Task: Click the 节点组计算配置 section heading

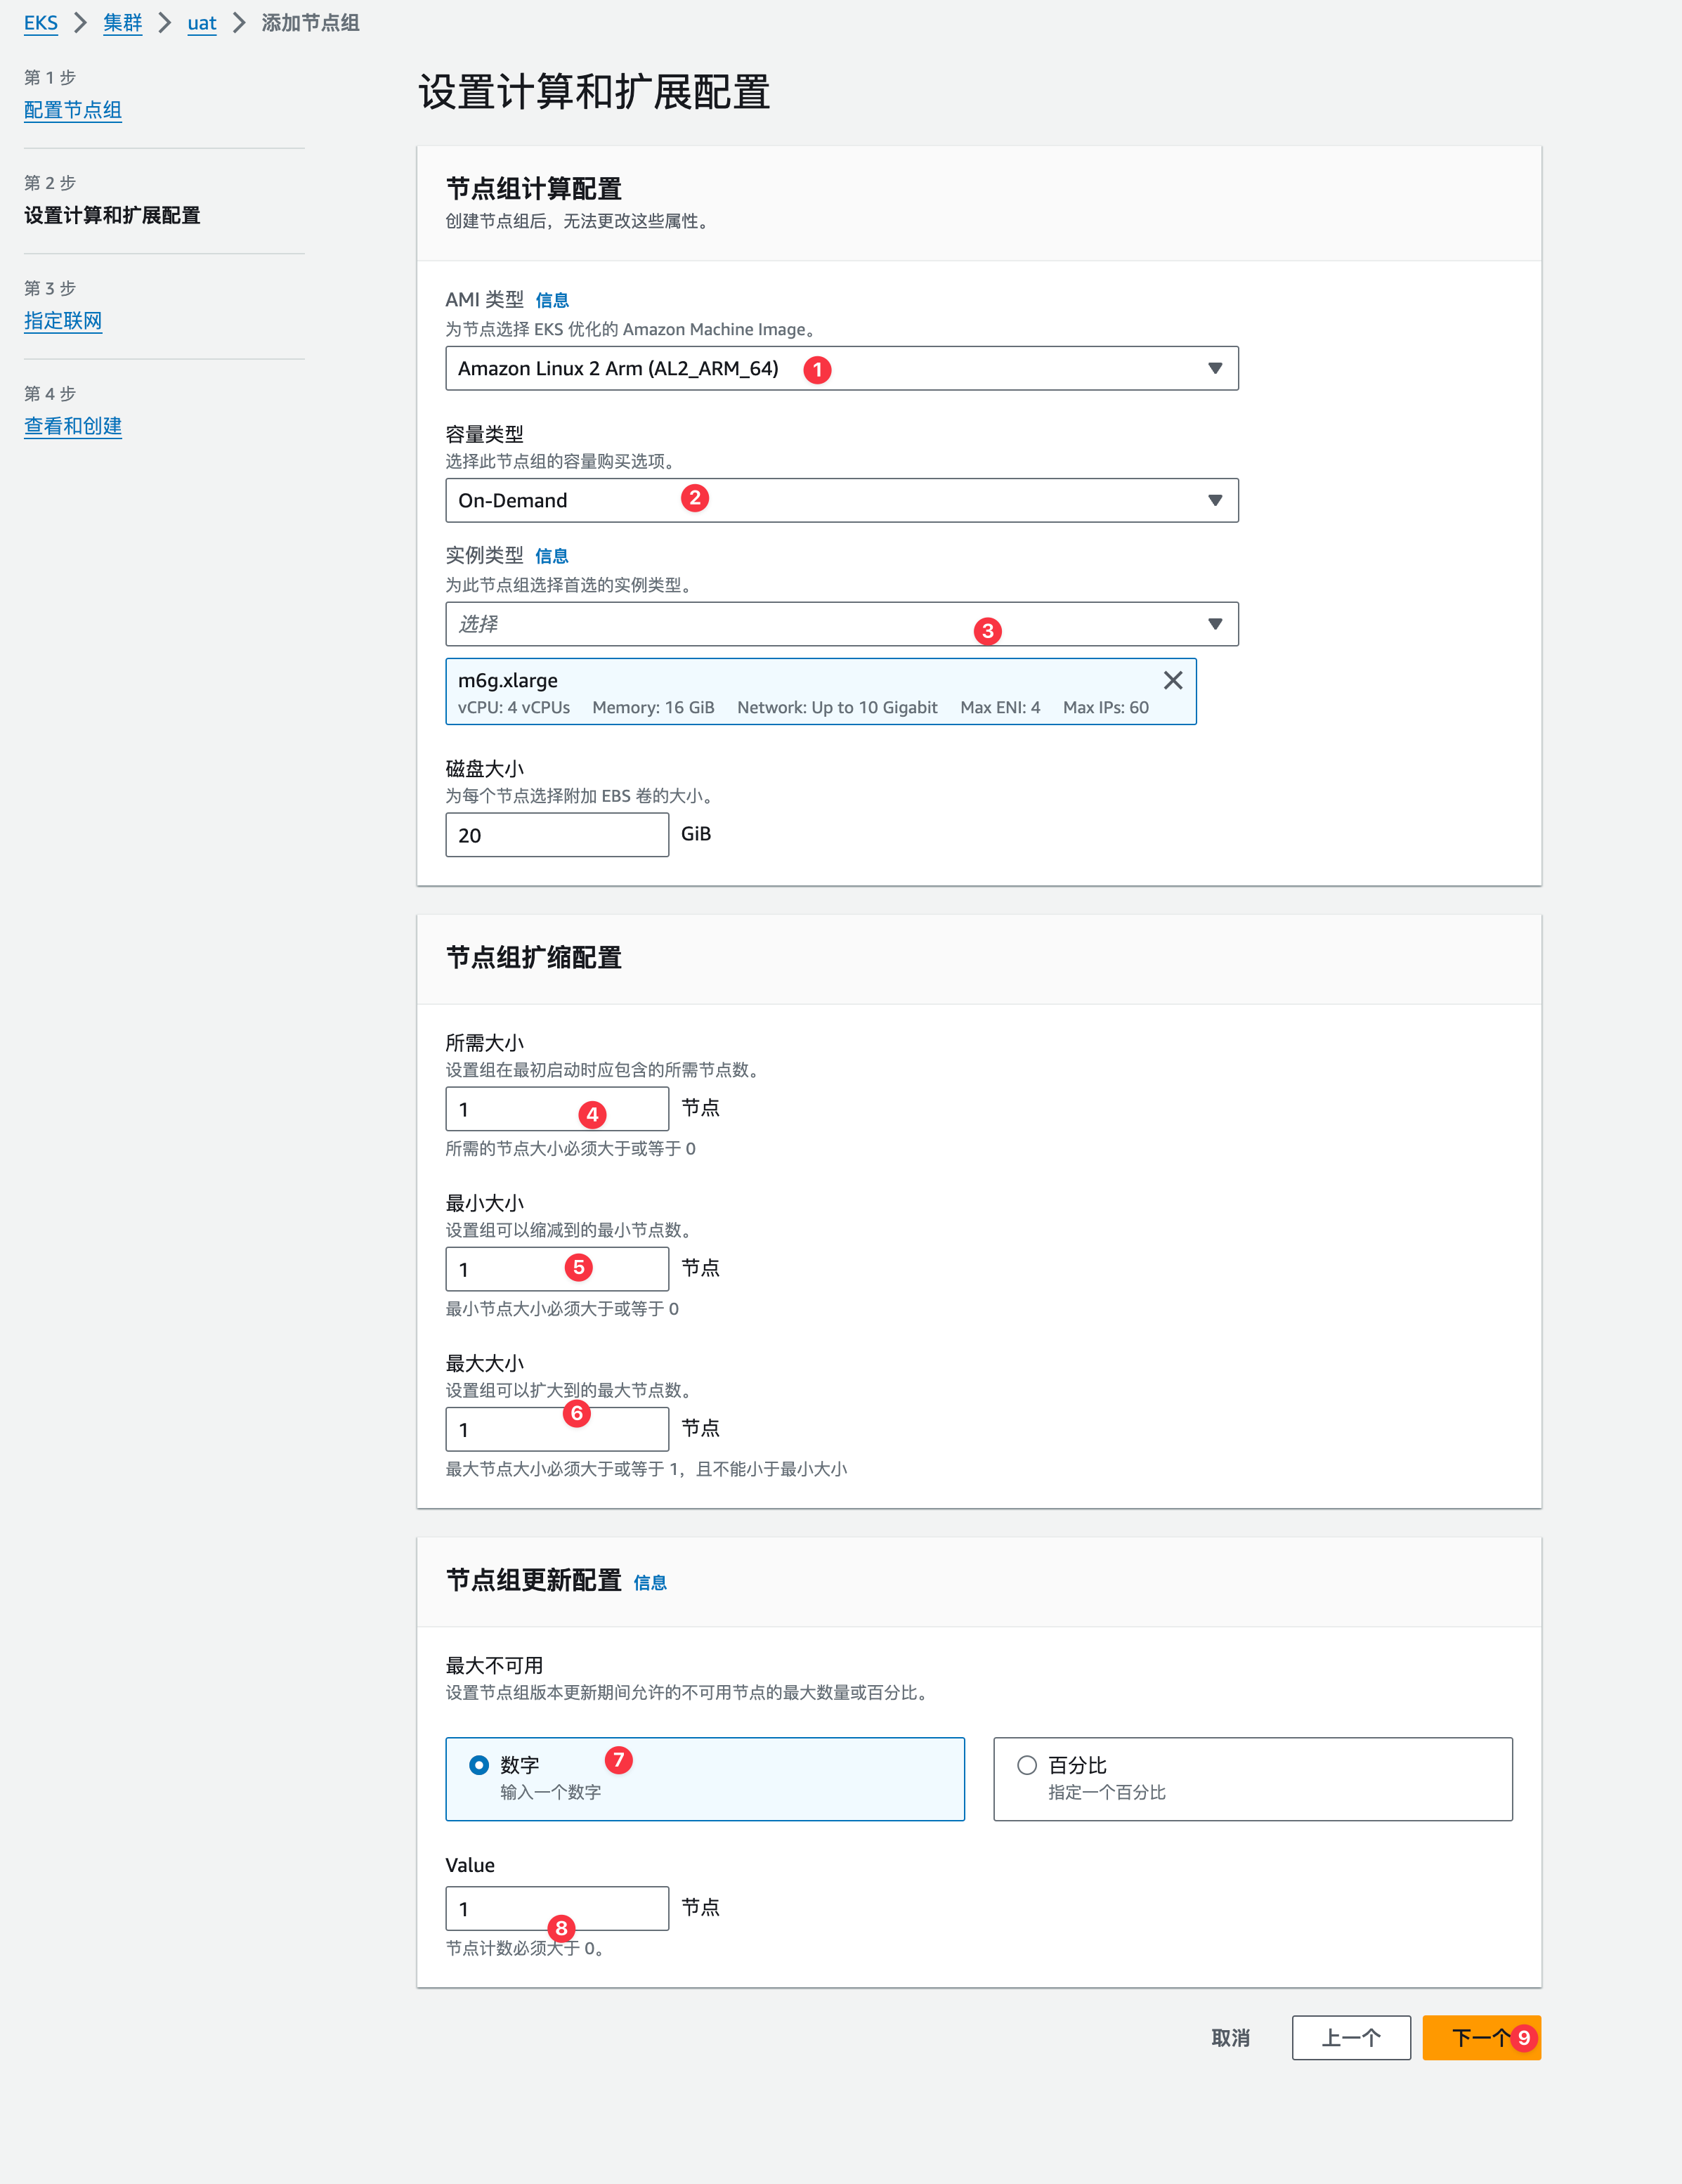Action: 534,188
